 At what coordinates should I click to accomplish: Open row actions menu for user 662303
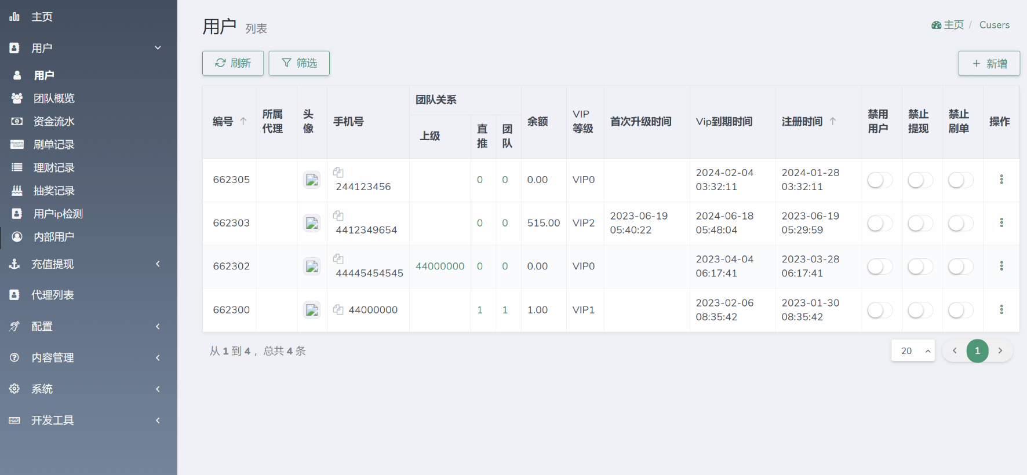1001,223
